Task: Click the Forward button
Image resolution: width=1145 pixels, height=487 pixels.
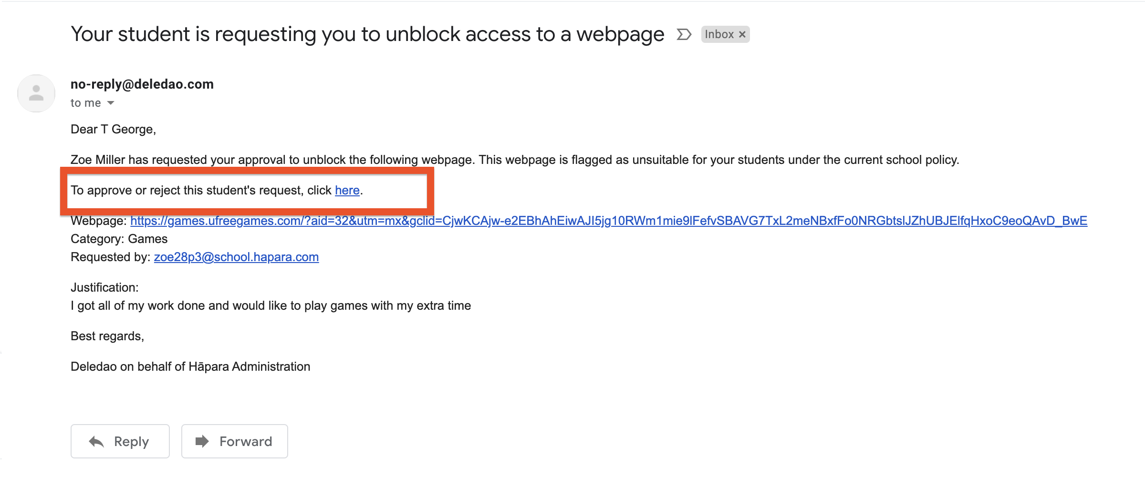Action: pyautogui.click(x=235, y=441)
